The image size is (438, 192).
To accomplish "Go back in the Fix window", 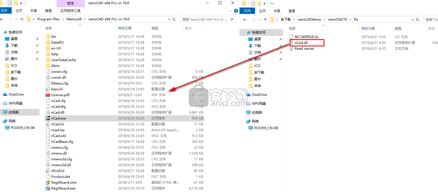I will 245,19.
